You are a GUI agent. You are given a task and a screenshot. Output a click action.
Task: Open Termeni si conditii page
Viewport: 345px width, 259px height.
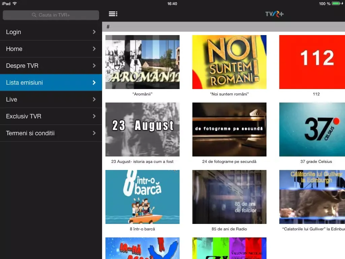(x=51, y=133)
